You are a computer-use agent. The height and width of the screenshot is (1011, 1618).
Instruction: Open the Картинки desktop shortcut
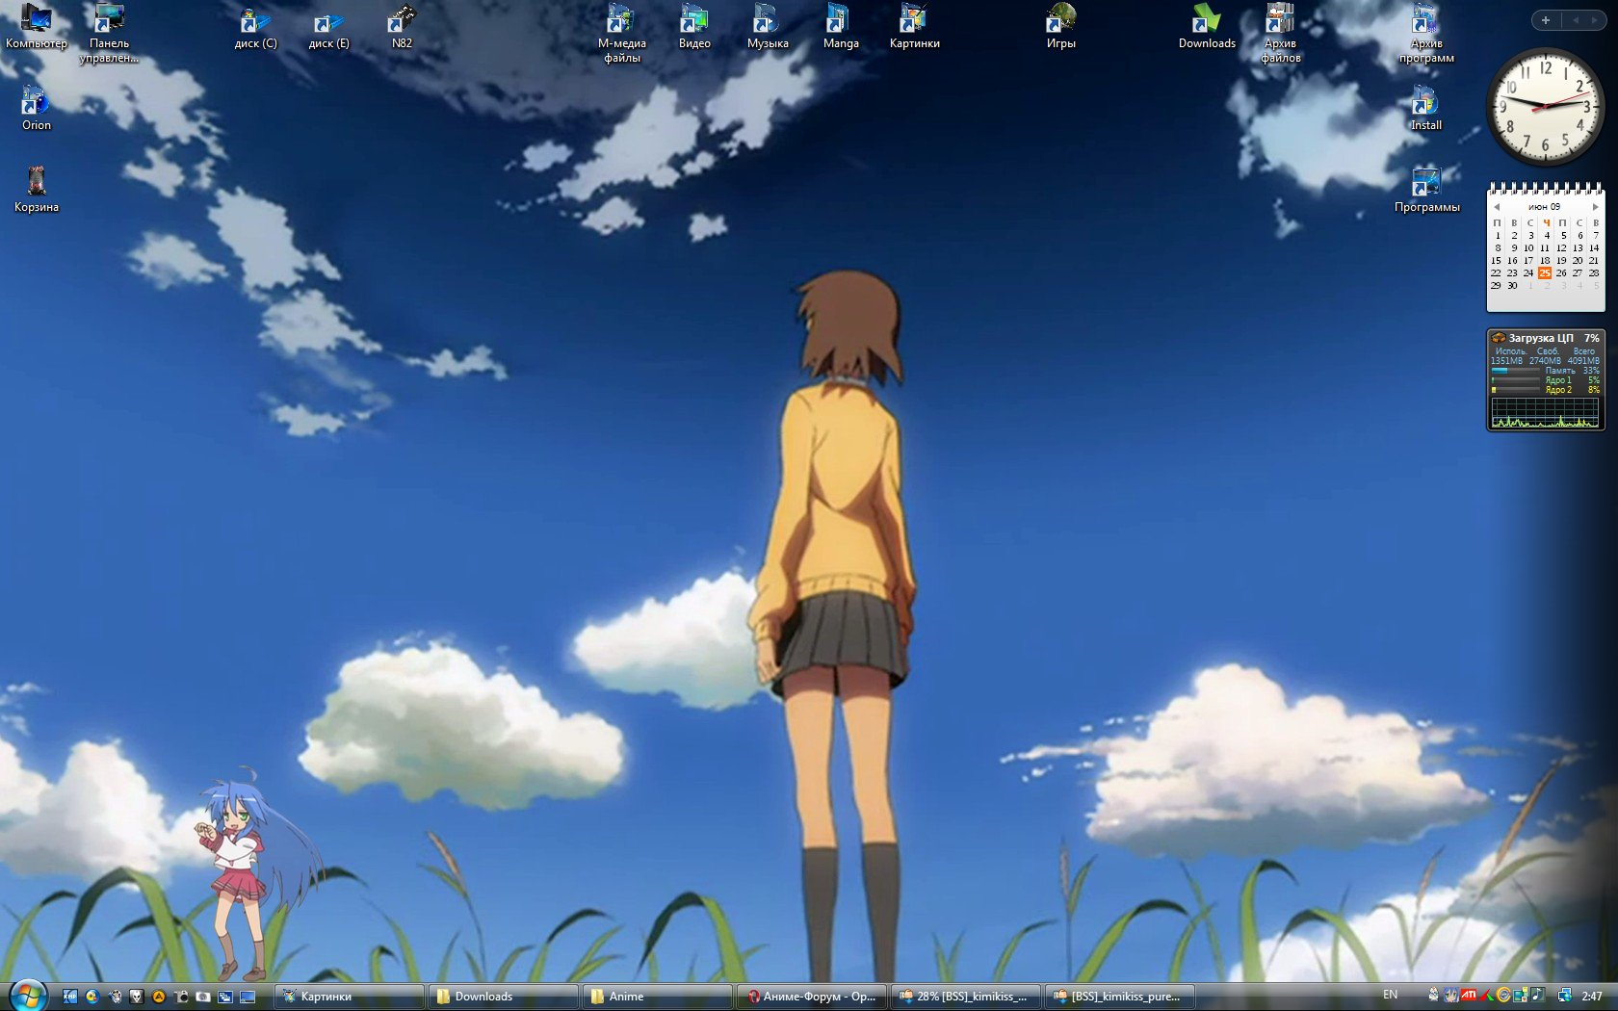(914, 26)
